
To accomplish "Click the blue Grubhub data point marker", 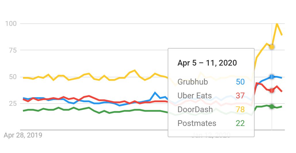I will [272, 76].
